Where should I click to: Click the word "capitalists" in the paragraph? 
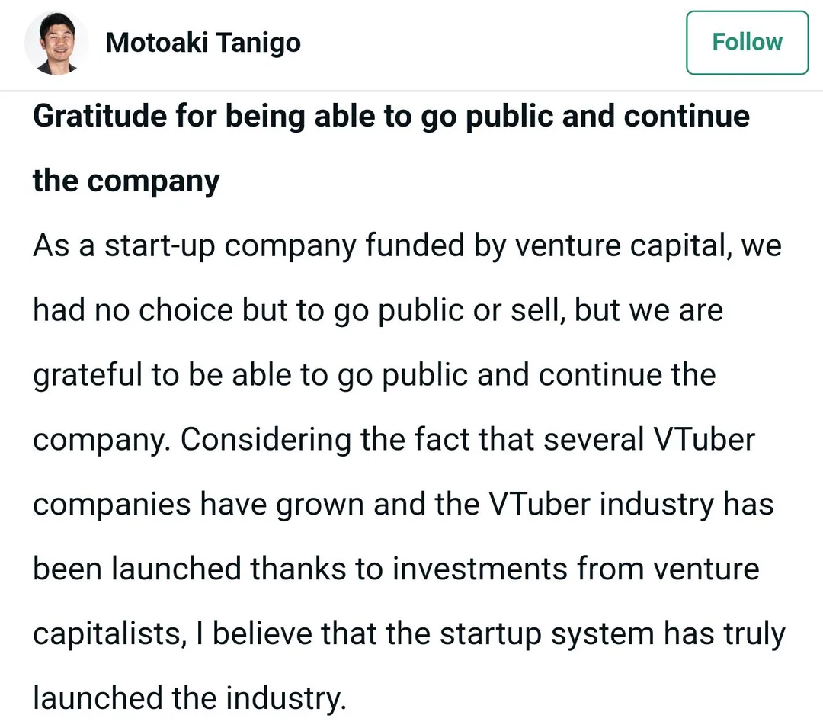click(107, 634)
